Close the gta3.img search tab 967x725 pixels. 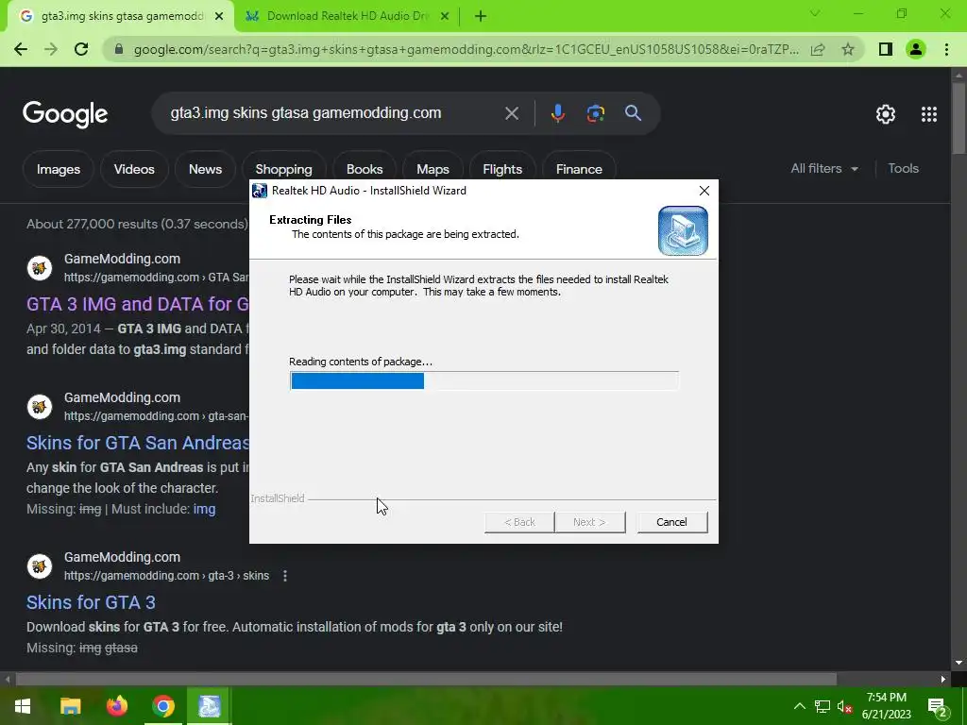coord(219,16)
